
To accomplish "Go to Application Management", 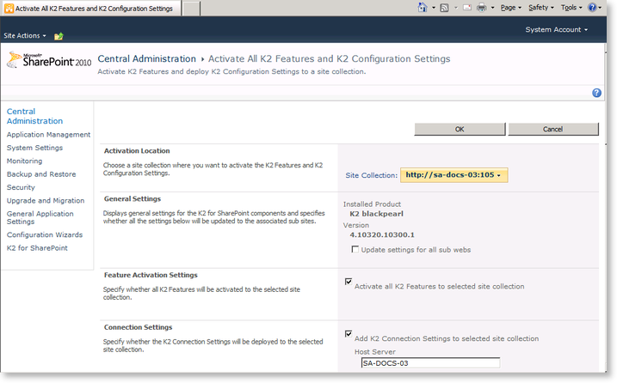I will (48, 134).
